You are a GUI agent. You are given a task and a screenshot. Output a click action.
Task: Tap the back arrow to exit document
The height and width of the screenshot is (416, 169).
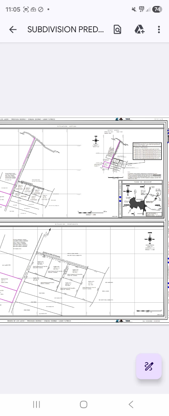(x=13, y=30)
